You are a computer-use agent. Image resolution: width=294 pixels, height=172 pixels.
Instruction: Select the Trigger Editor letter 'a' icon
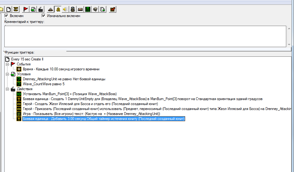(x=58, y=9)
